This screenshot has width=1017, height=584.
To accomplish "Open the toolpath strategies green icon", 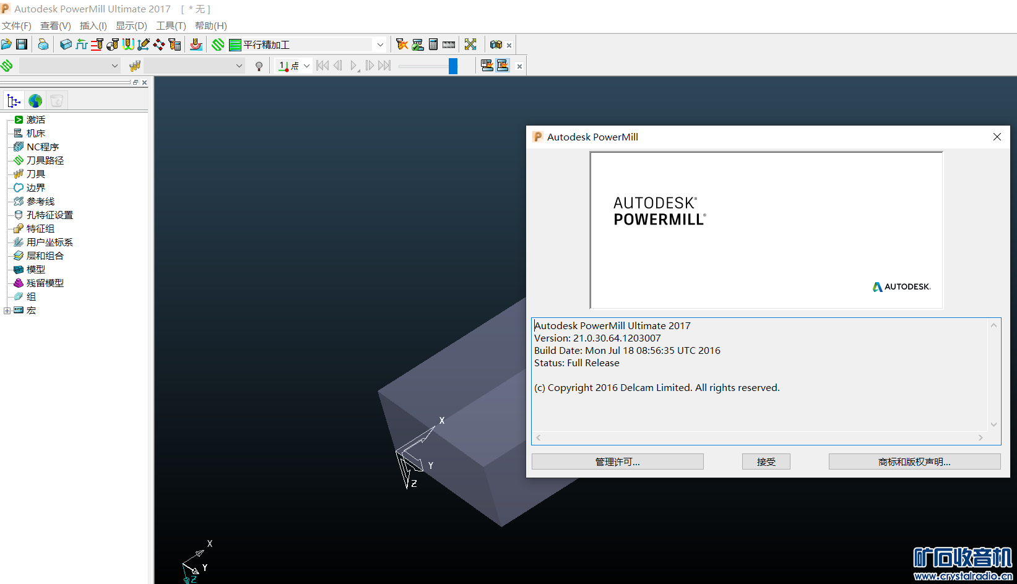I will tap(218, 45).
